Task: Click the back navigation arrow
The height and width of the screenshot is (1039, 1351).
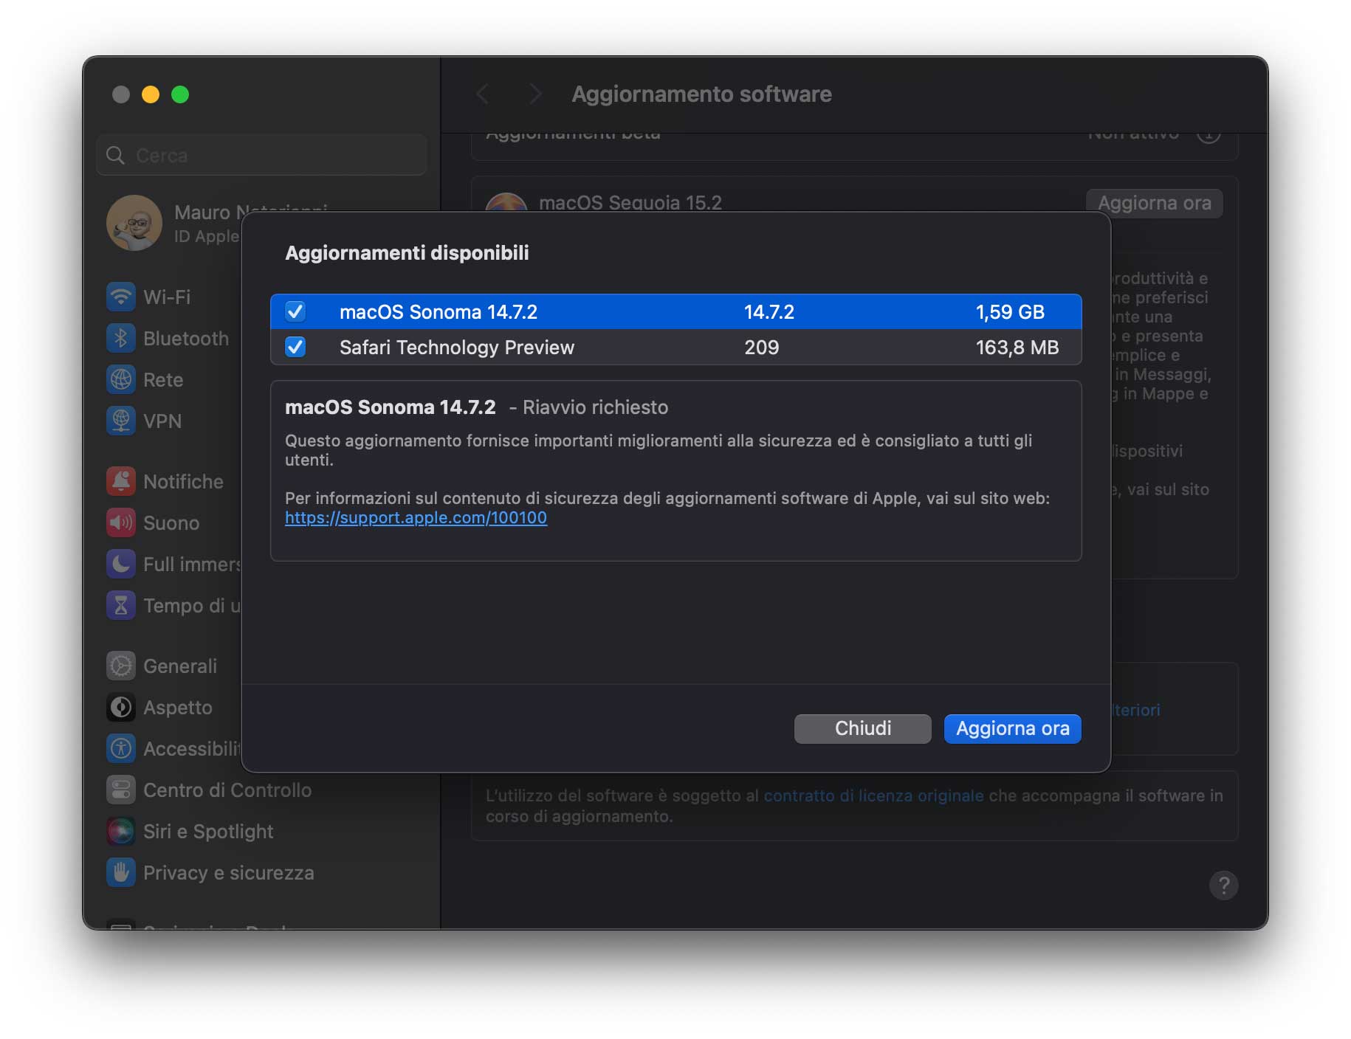Action: click(483, 94)
